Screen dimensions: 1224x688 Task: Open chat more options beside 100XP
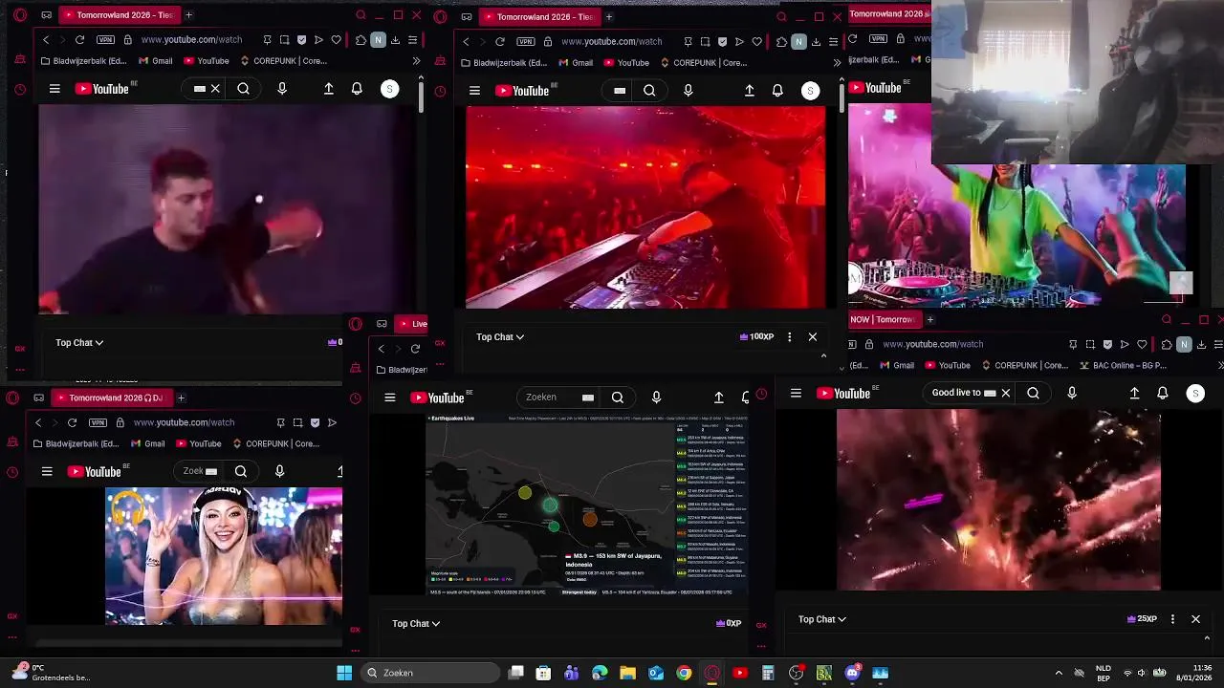pos(789,336)
